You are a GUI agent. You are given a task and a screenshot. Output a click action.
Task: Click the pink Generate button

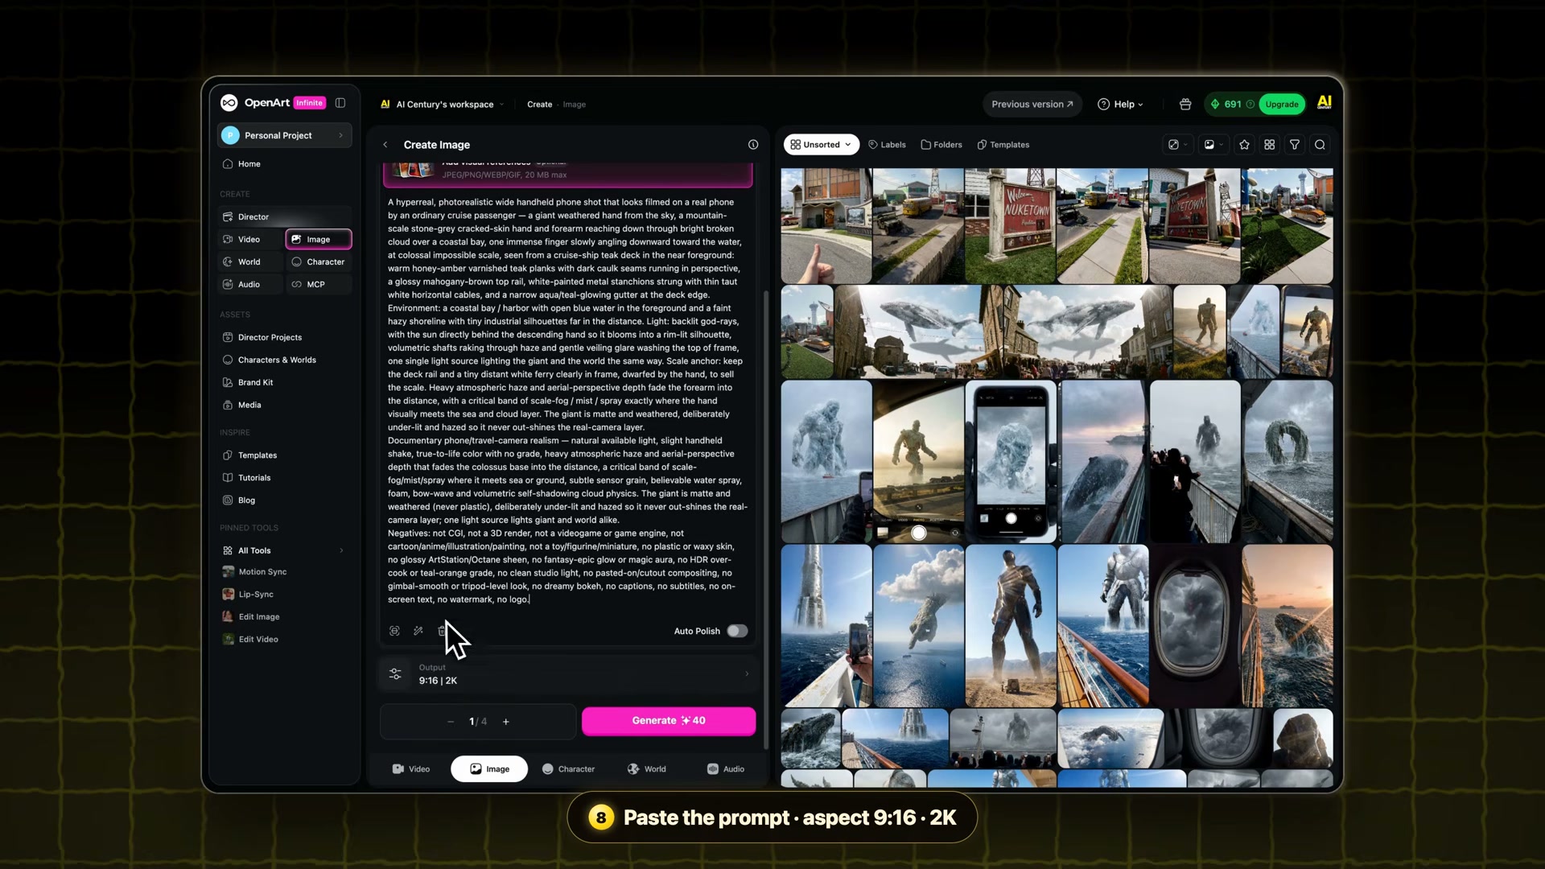[x=669, y=721]
